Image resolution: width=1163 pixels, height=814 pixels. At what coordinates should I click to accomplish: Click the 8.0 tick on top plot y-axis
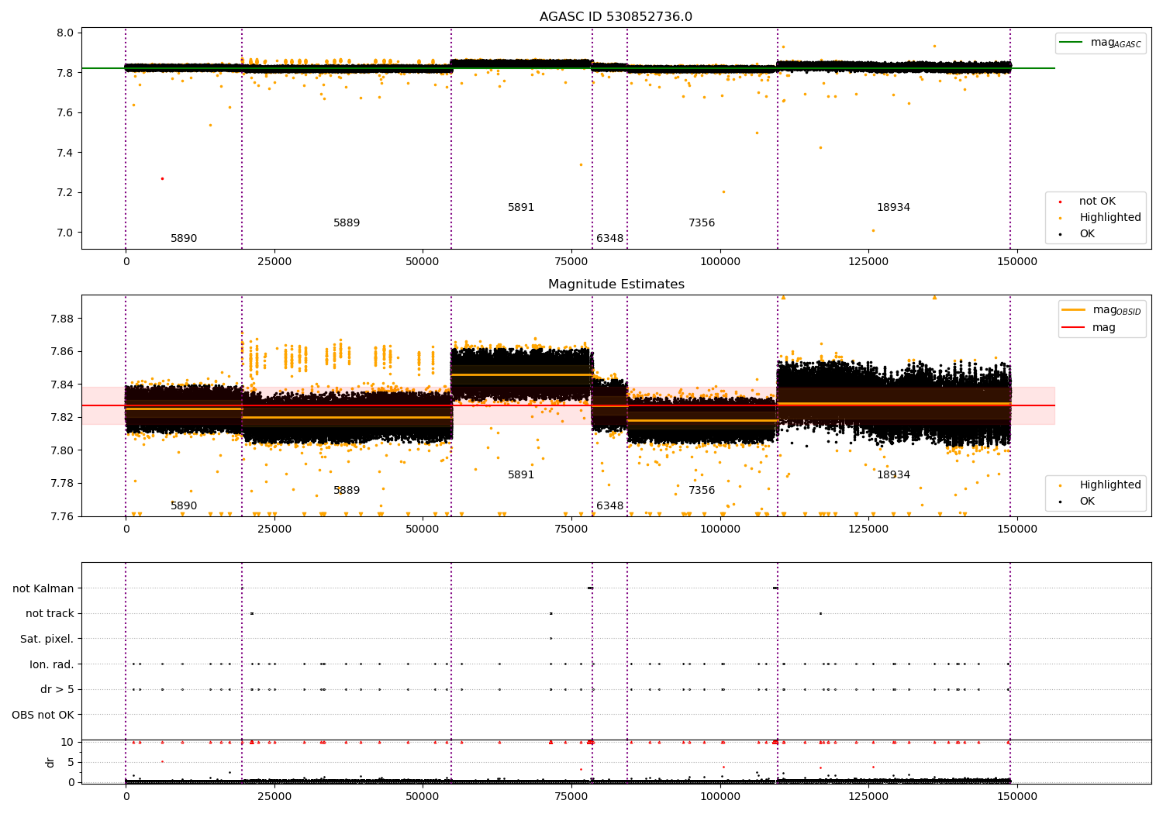click(65, 33)
